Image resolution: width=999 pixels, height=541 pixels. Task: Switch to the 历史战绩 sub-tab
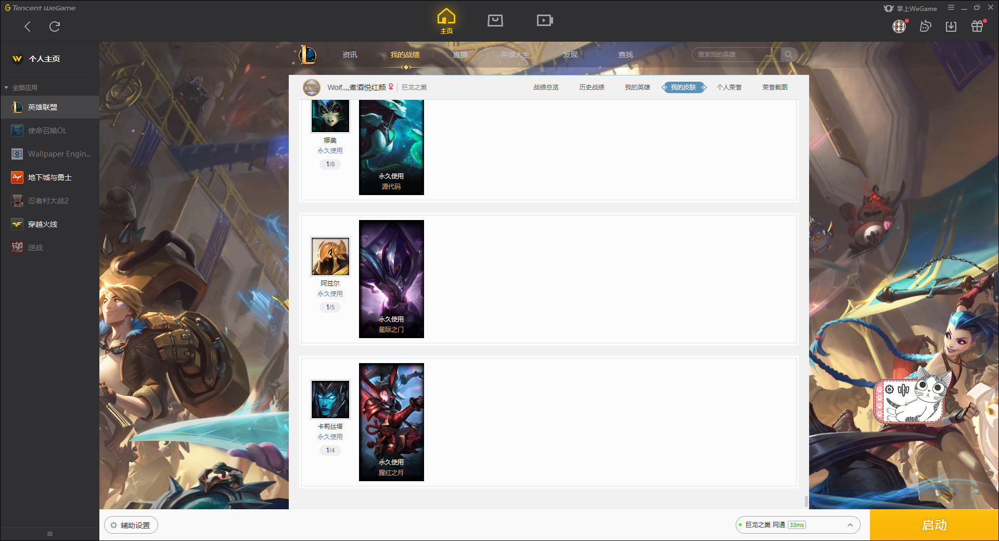(592, 87)
